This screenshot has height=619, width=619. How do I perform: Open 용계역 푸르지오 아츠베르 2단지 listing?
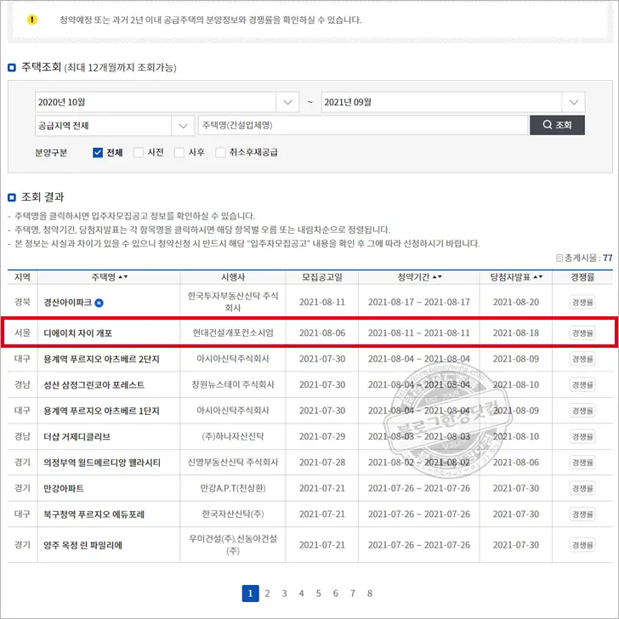click(x=101, y=359)
